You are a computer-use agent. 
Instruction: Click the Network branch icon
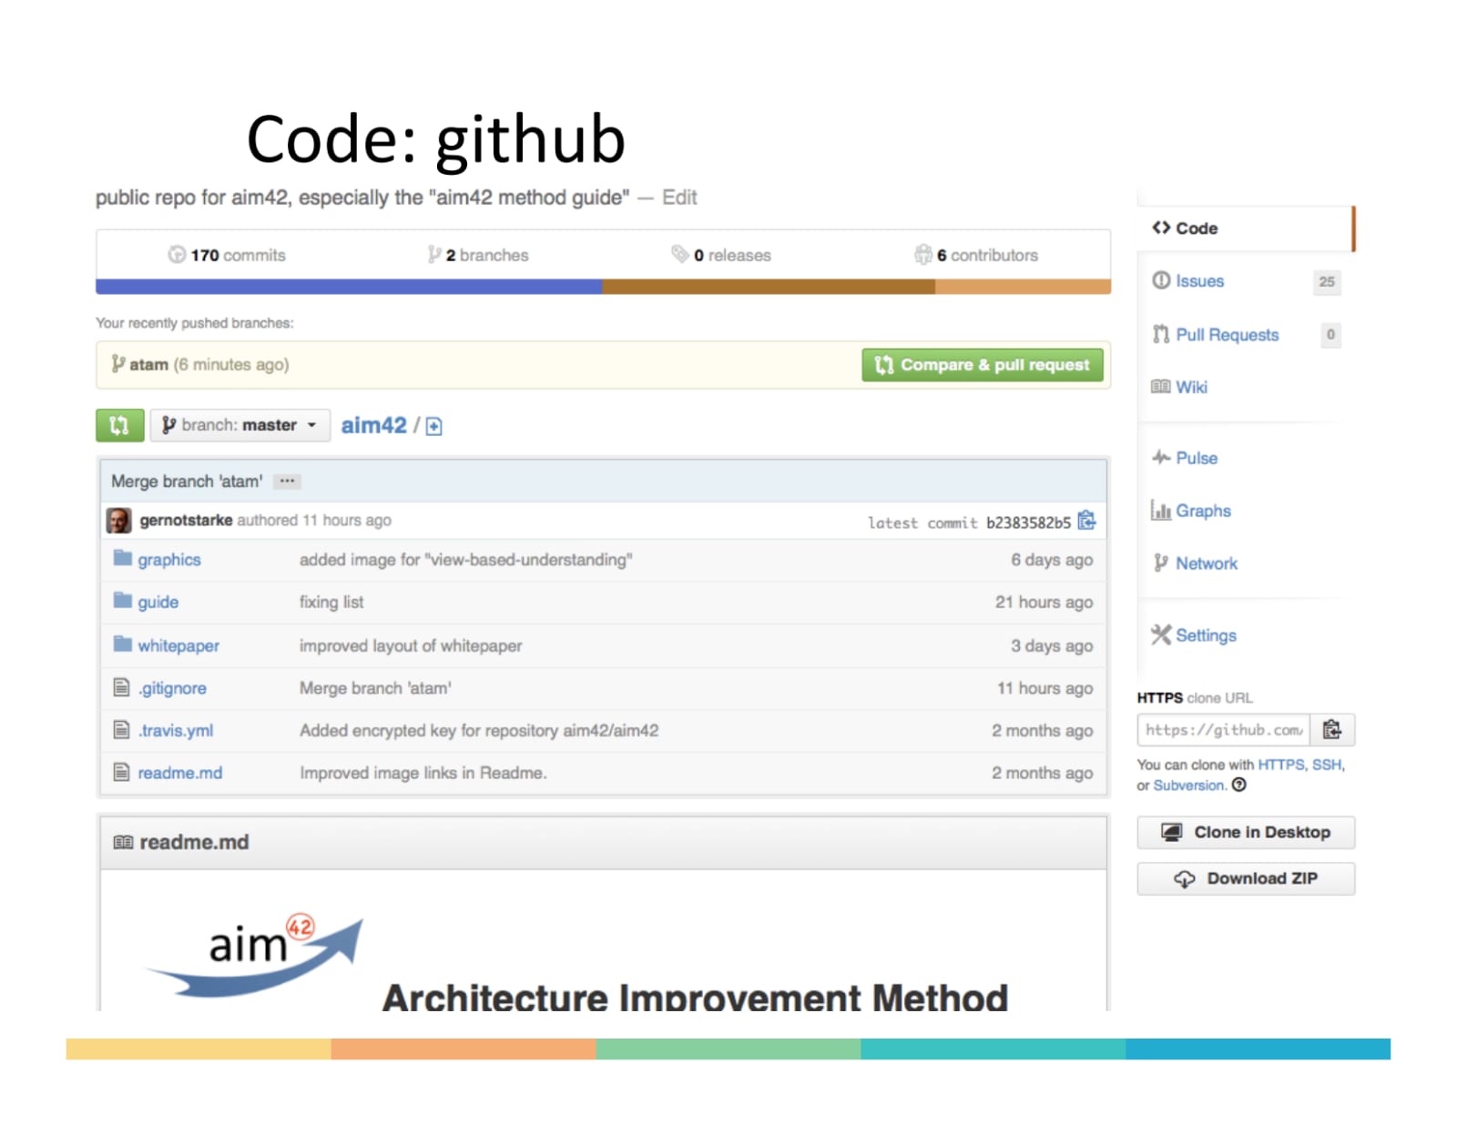coord(1160,562)
